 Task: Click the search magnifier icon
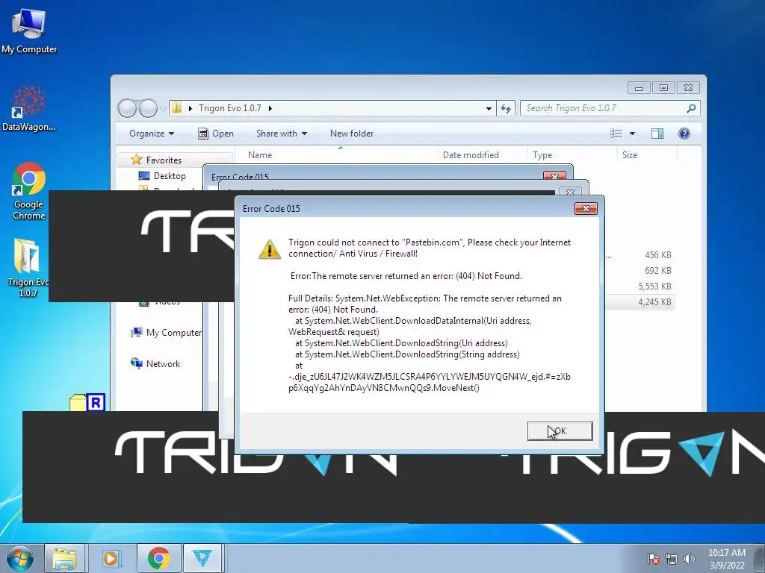pos(691,108)
